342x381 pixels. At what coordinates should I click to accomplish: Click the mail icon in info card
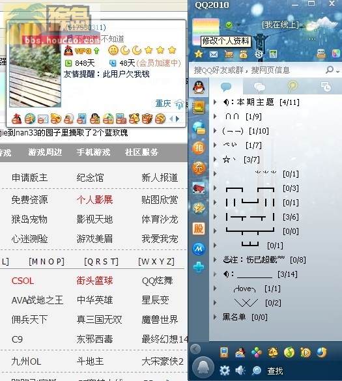point(43,119)
